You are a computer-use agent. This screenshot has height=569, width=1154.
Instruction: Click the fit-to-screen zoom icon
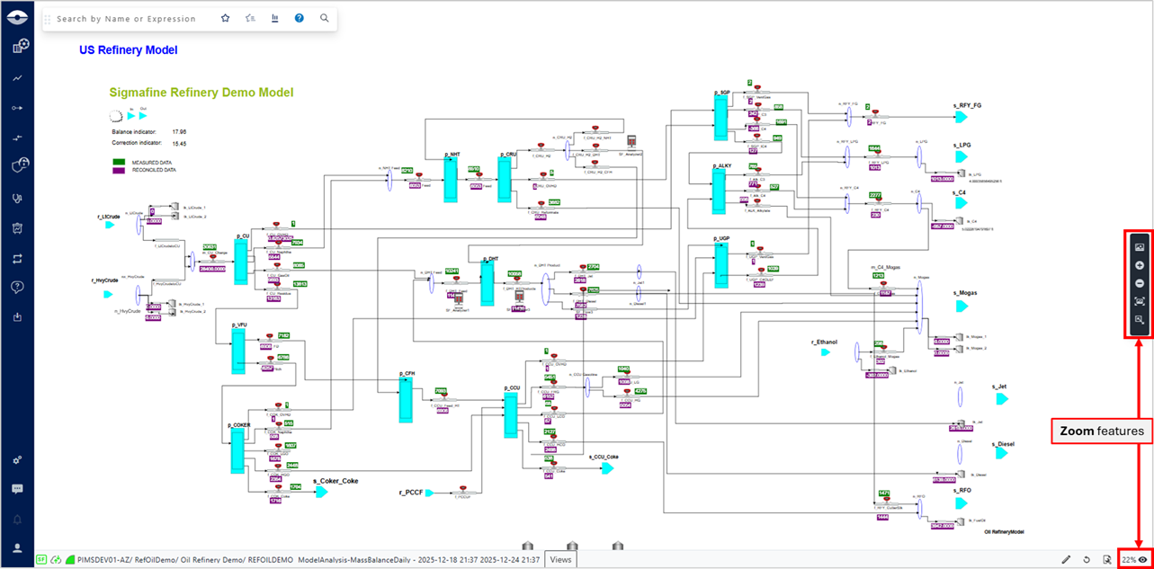pyautogui.click(x=1139, y=301)
